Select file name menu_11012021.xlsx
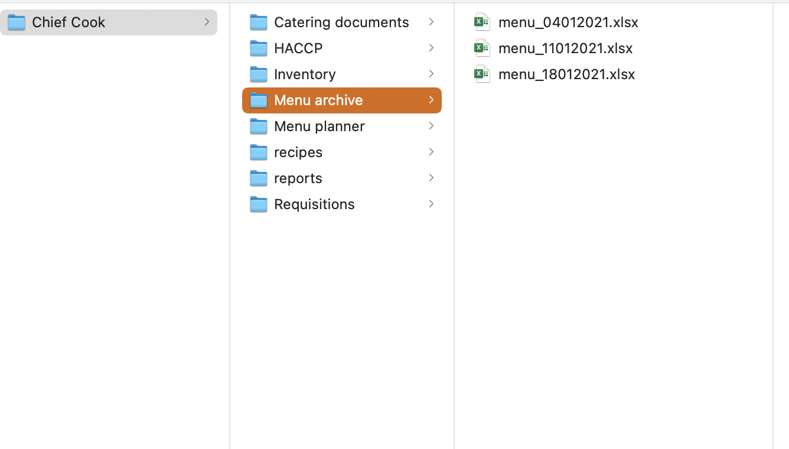The height and width of the screenshot is (449, 789). [x=566, y=48]
